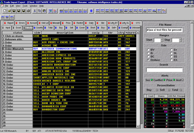
Task: Click the SET RIC toolbar icon
Action: click(x=126, y=11)
